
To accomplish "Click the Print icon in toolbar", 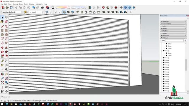I will pyautogui.click(x=43, y=8).
